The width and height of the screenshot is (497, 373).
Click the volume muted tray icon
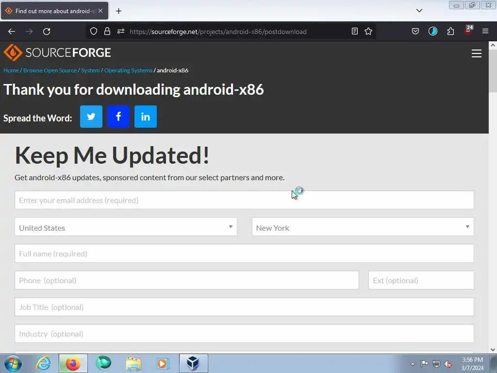pyautogui.click(x=448, y=364)
